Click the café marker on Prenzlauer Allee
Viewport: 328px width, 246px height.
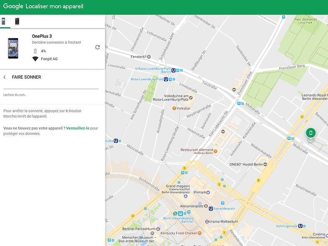[234, 90]
